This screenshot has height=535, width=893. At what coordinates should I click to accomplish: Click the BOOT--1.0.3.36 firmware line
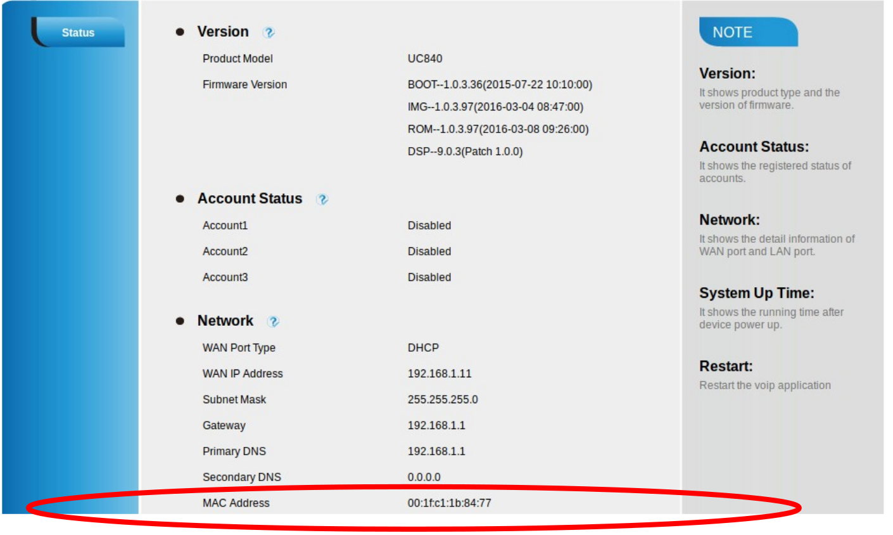(500, 84)
